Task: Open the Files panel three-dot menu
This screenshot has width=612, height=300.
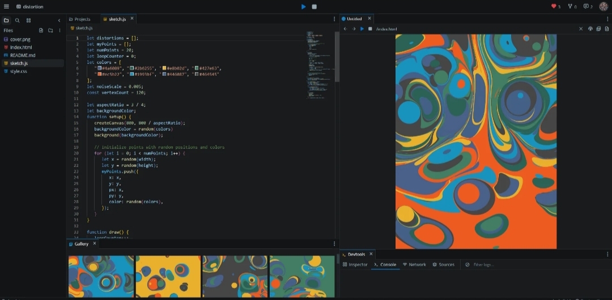Action: click(x=60, y=31)
